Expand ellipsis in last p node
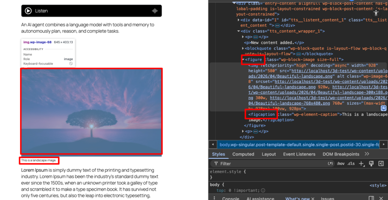 (256, 131)
